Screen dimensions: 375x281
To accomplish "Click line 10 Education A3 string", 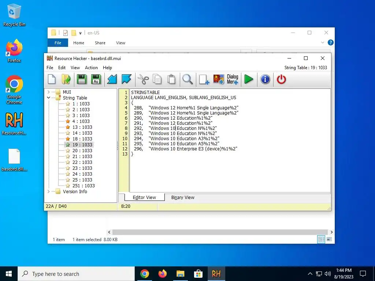I will (177, 138).
